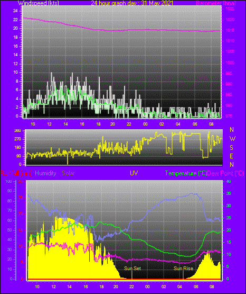Click the 35 temperature axis value

(229, 194)
